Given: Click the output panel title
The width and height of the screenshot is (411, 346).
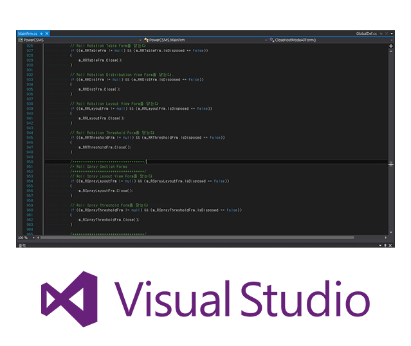Looking at the screenshot, I should tap(22, 245).
